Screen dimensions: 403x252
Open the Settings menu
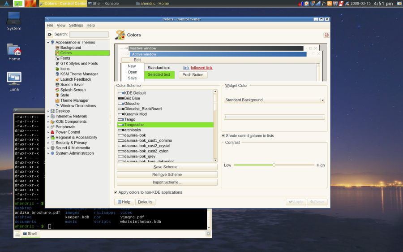76,25
